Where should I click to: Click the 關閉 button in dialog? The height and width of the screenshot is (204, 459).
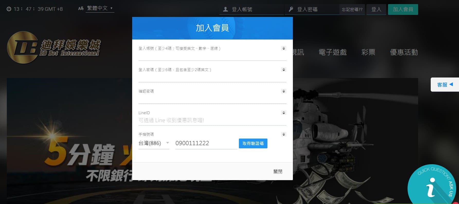click(x=278, y=171)
